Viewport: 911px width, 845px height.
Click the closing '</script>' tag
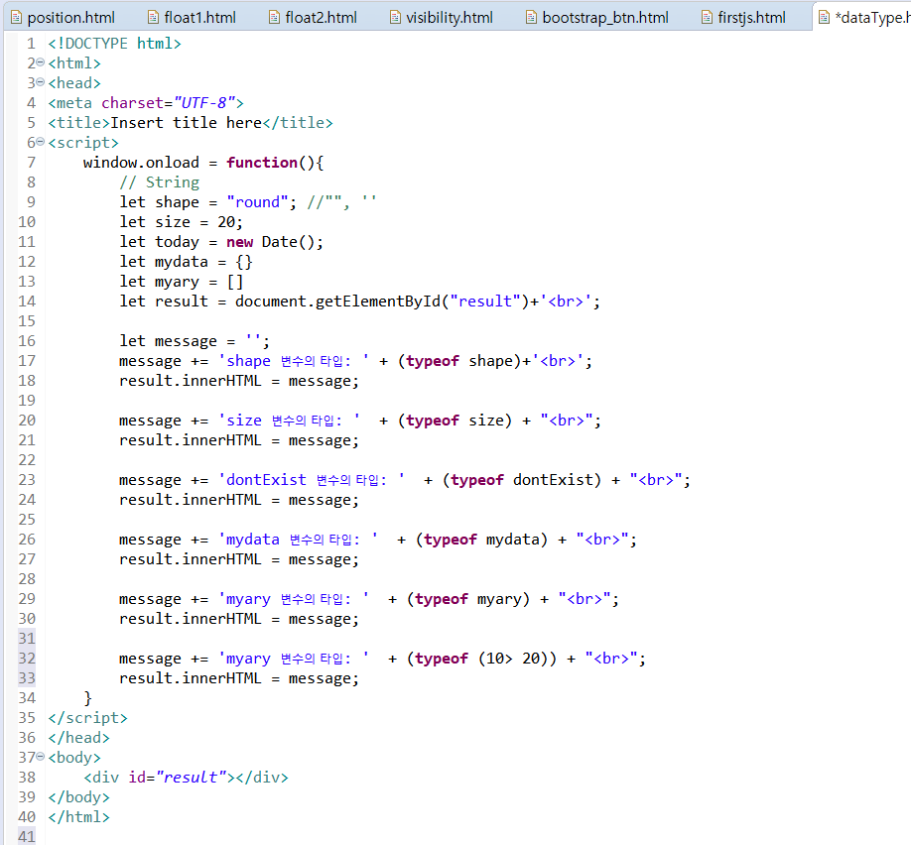(x=87, y=718)
